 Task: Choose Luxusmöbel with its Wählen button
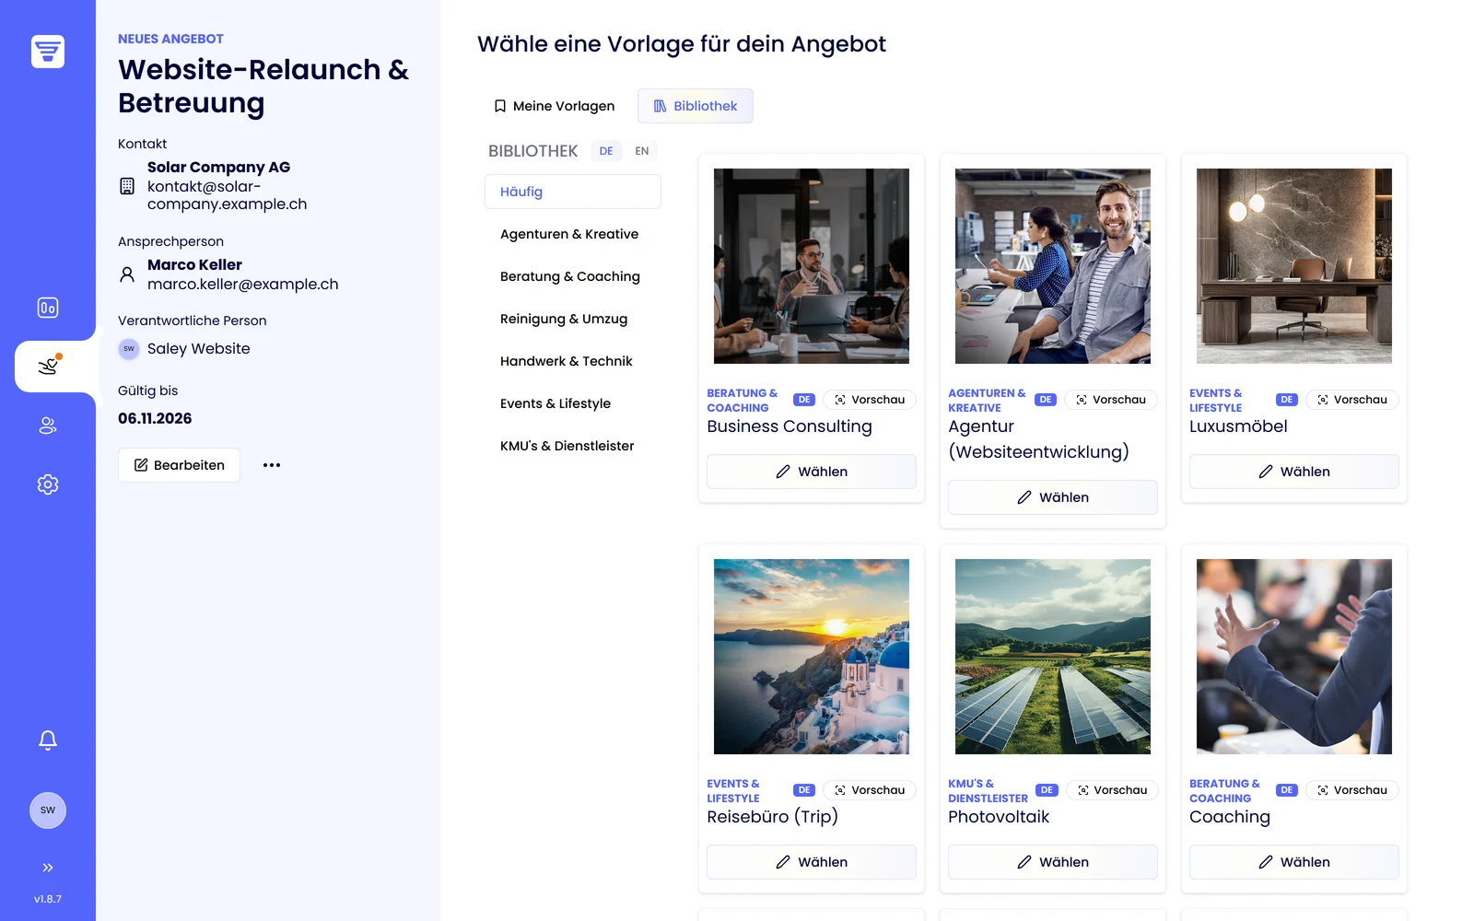coord(1294,472)
